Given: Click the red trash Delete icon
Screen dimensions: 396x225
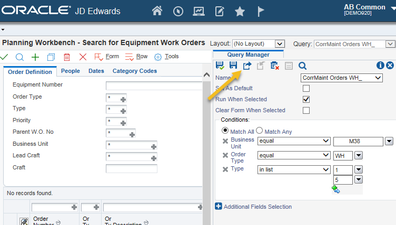Looking at the screenshot, I should [67, 57].
